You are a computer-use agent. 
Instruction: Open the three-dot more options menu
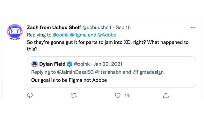pos(193,28)
